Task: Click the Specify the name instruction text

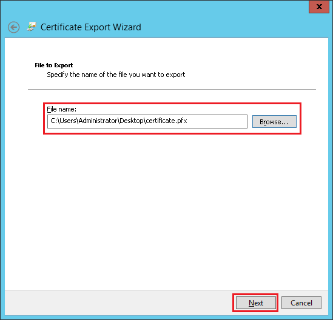Action: coord(116,75)
